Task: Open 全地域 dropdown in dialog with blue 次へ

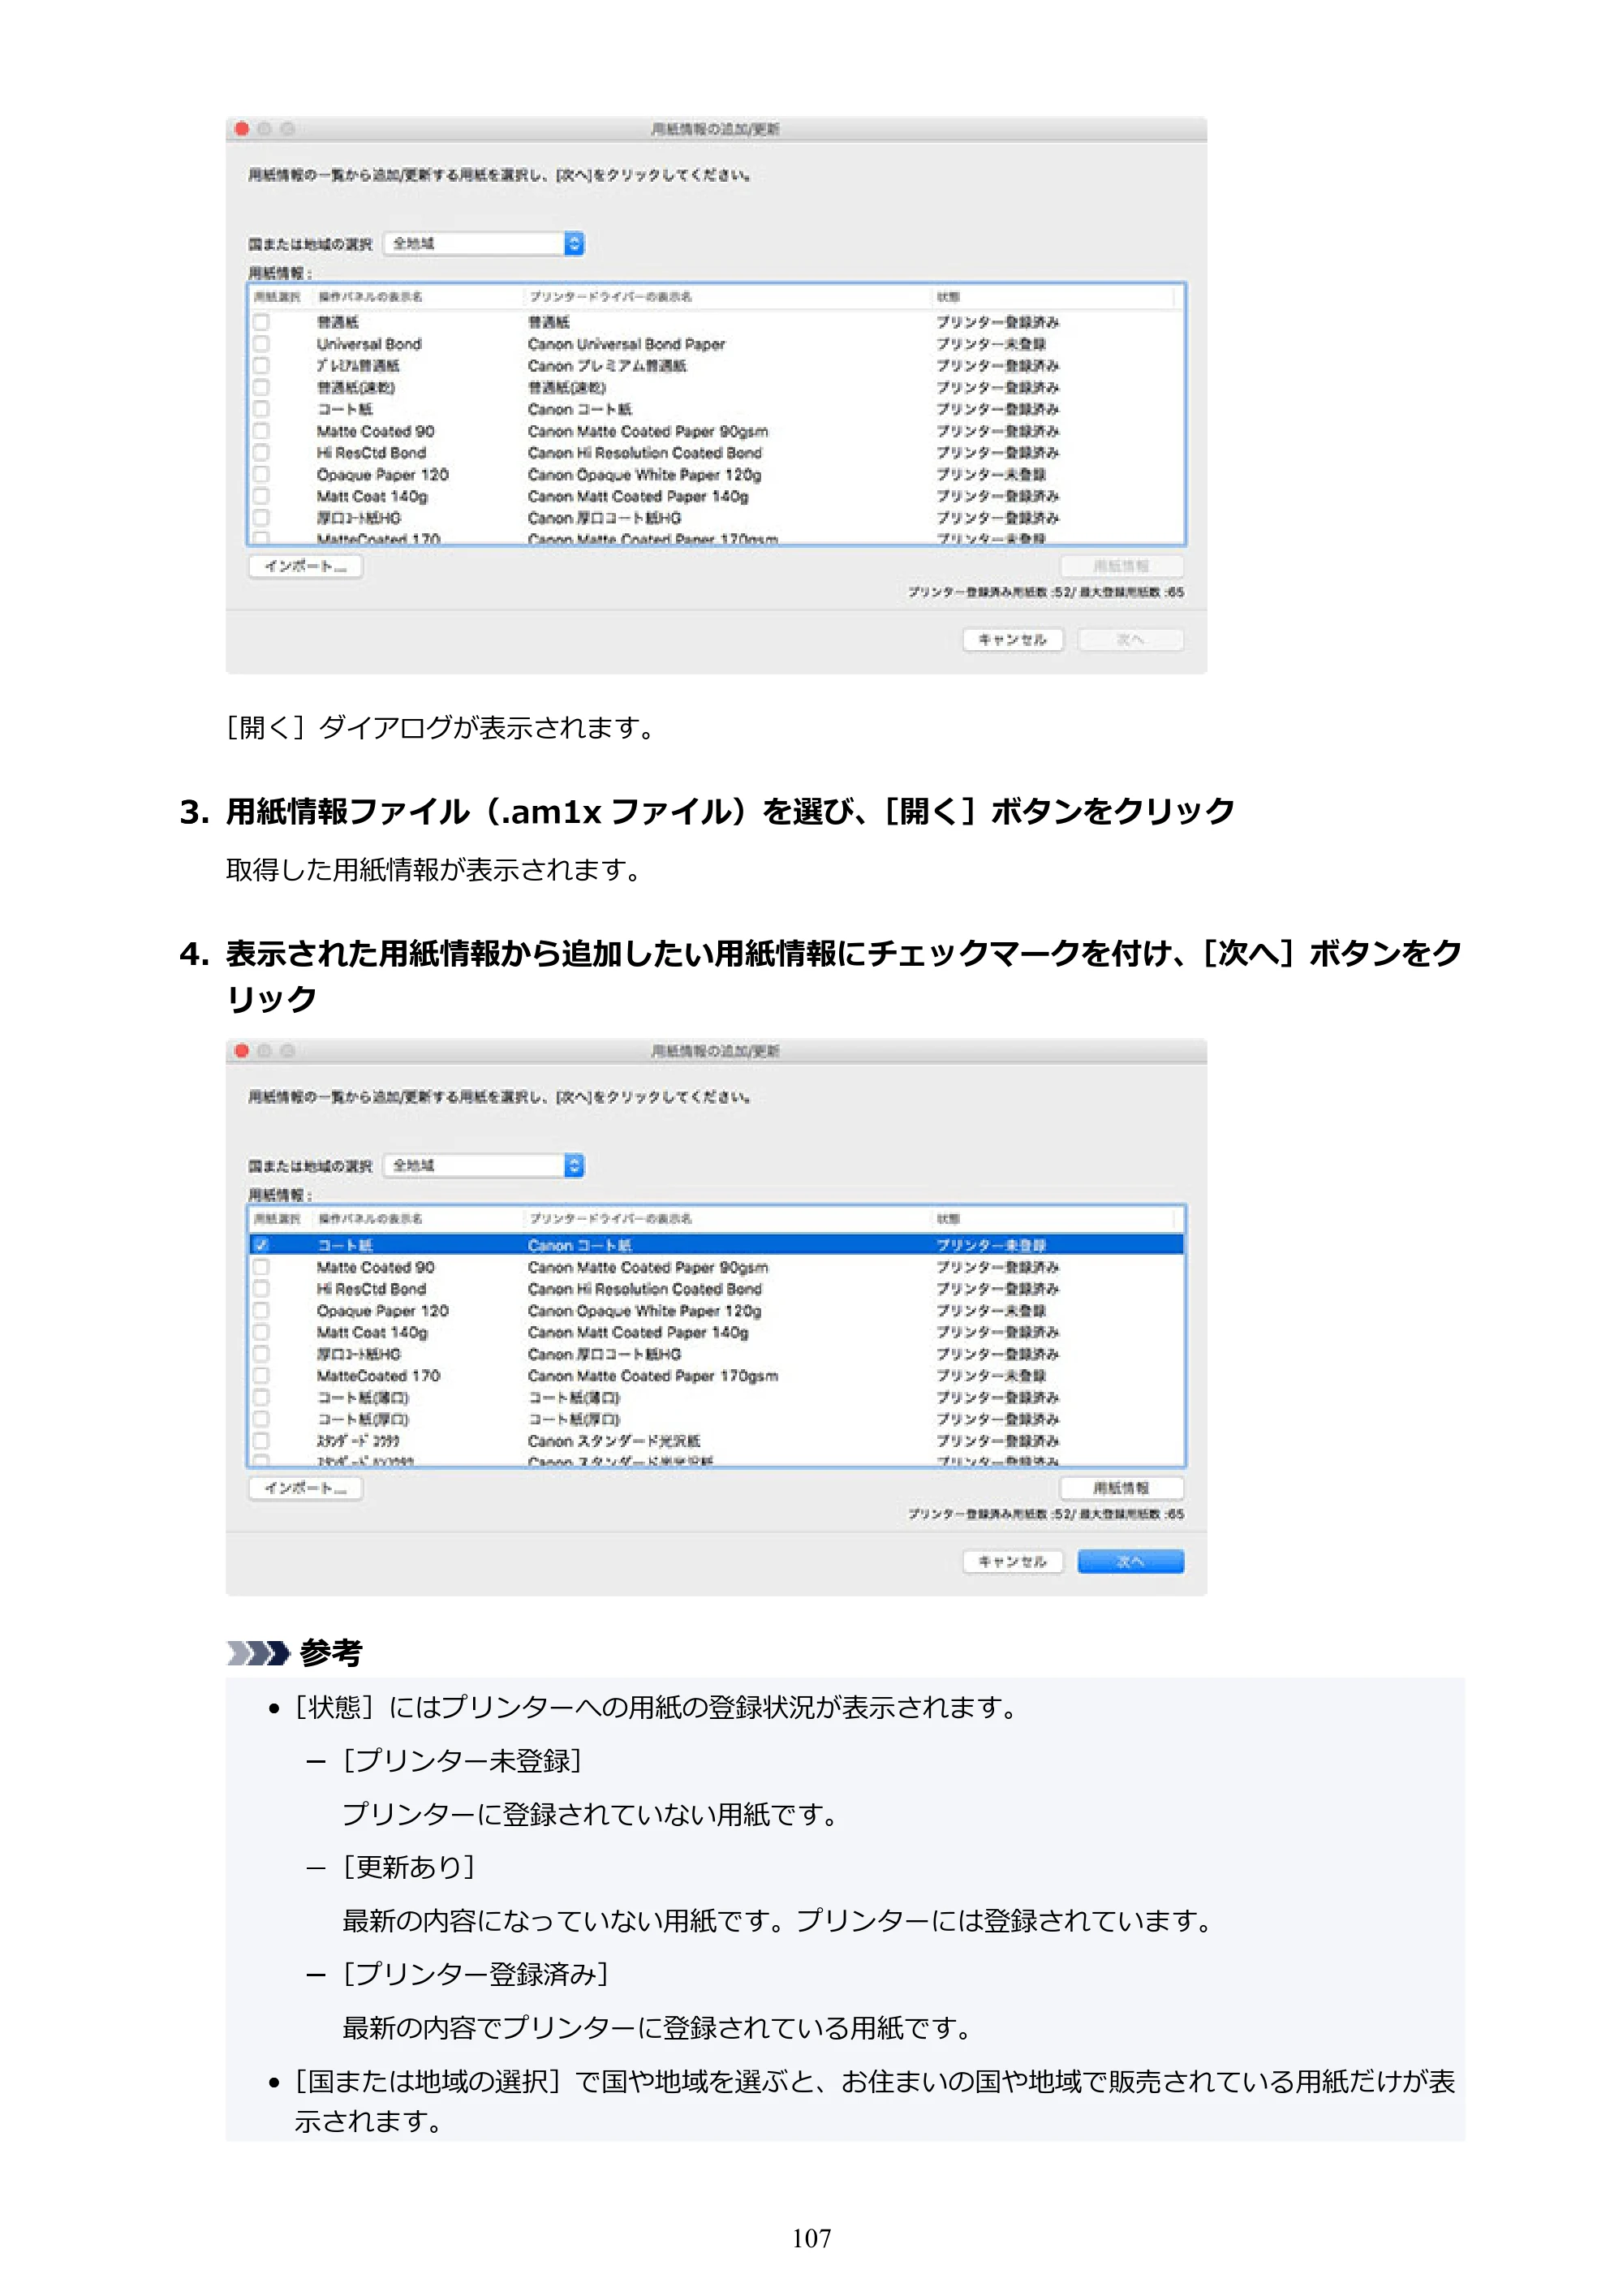Action: pyautogui.click(x=485, y=1165)
